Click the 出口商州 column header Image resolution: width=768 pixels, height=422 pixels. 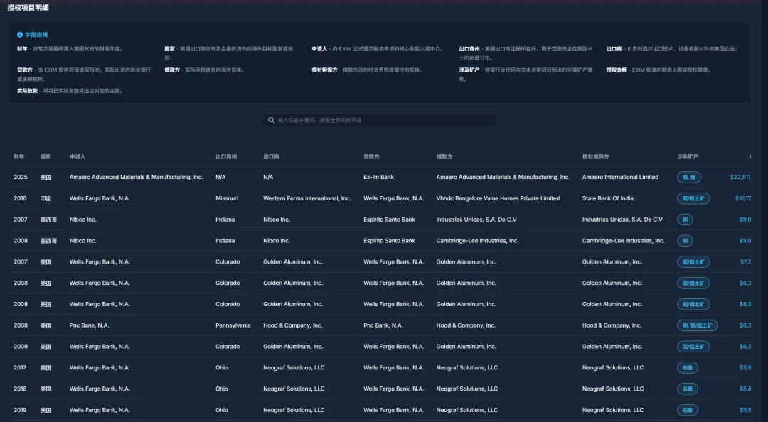click(226, 157)
